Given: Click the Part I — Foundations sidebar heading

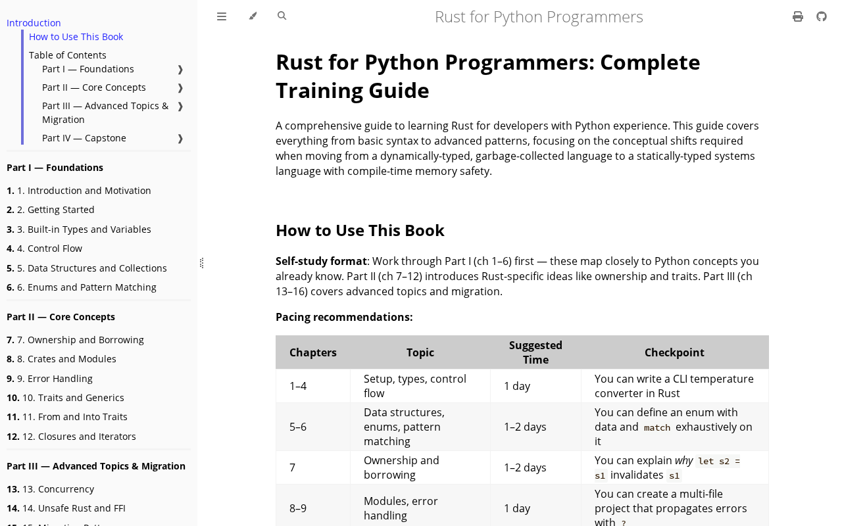Looking at the screenshot, I should coord(55,168).
